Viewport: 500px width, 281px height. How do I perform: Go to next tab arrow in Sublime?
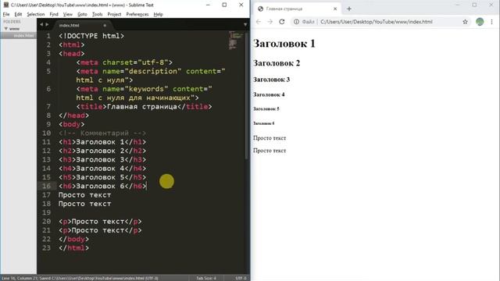coord(47,24)
